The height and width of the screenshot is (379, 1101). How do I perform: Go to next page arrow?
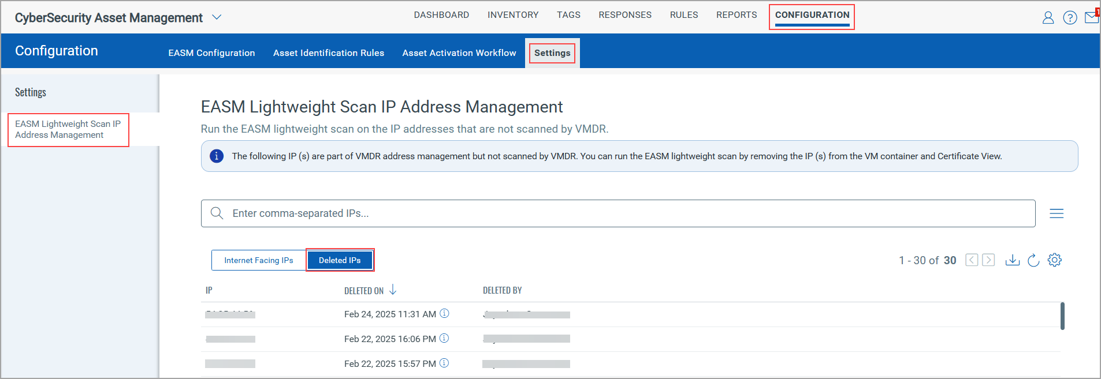pyautogui.click(x=988, y=260)
